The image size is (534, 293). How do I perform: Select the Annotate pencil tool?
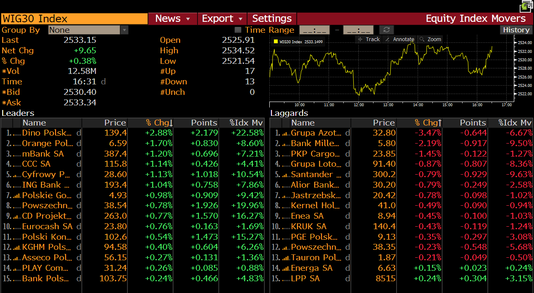(x=400, y=39)
